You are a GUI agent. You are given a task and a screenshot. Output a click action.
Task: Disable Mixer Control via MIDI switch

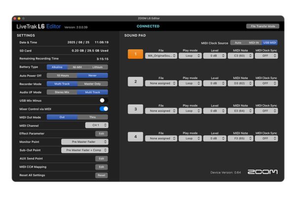point(104,109)
